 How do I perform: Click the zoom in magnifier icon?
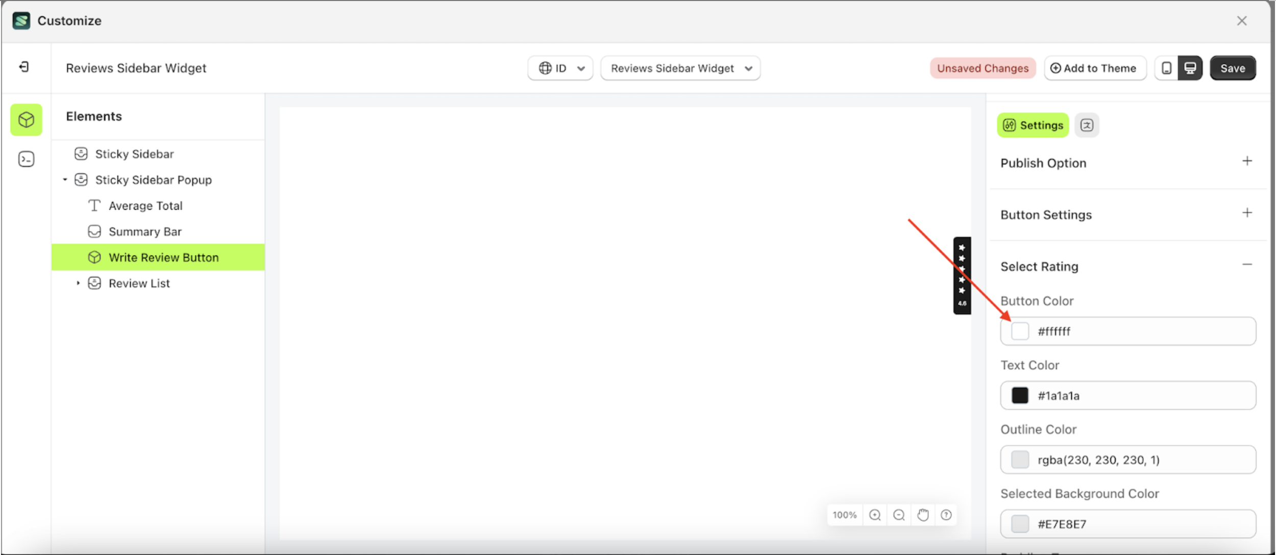[x=875, y=515]
